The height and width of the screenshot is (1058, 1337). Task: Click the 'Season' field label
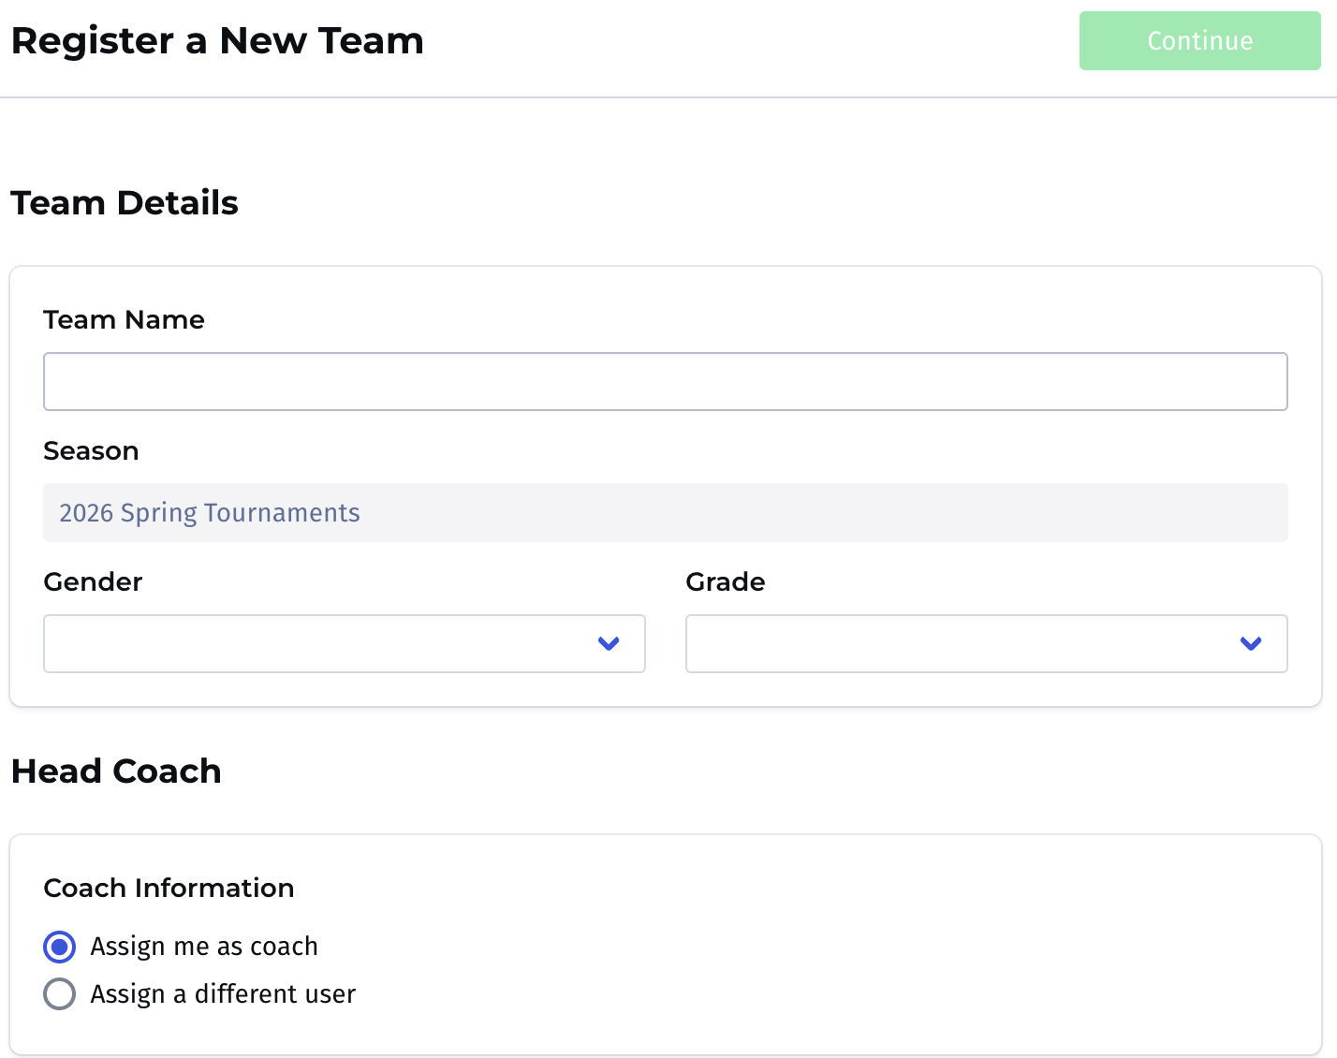tap(91, 451)
